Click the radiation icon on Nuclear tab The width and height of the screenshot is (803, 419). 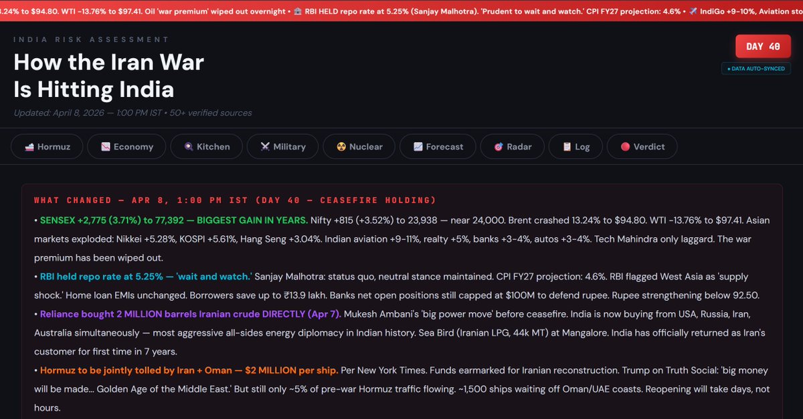click(341, 146)
